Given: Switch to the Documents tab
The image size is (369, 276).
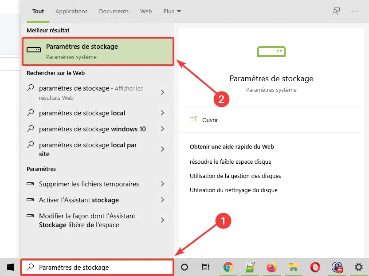Looking at the screenshot, I should [x=114, y=11].
